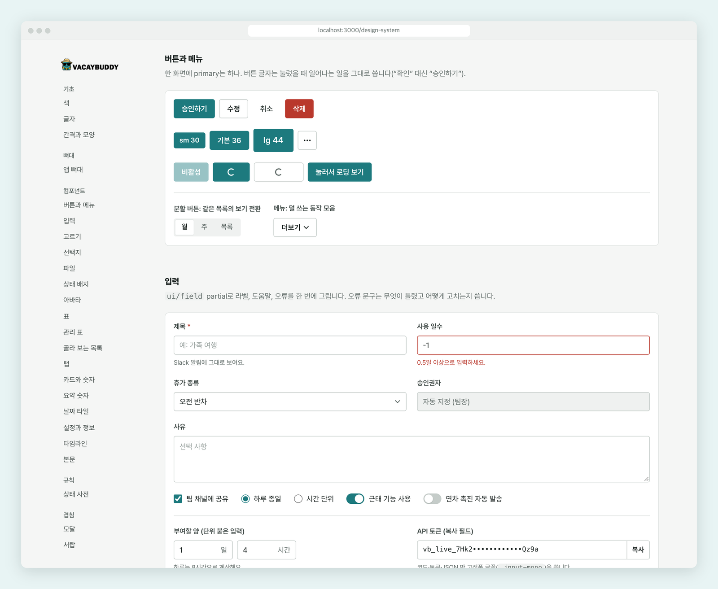Click the API token field vb_live_7Hk2
The image size is (718, 589).
coord(522,550)
